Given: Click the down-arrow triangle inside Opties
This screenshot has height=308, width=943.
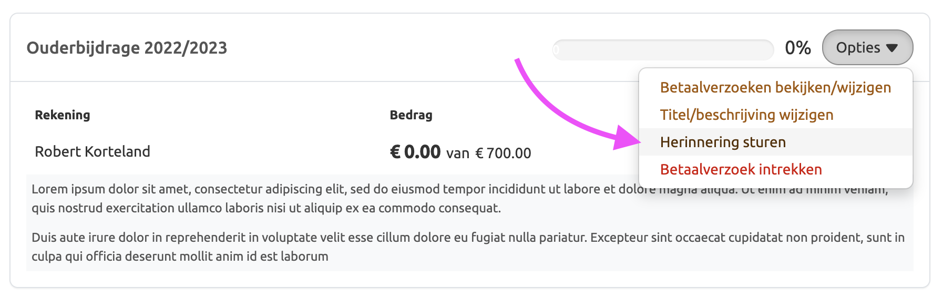Looking at the screenshot, I should tap(891, 48).
